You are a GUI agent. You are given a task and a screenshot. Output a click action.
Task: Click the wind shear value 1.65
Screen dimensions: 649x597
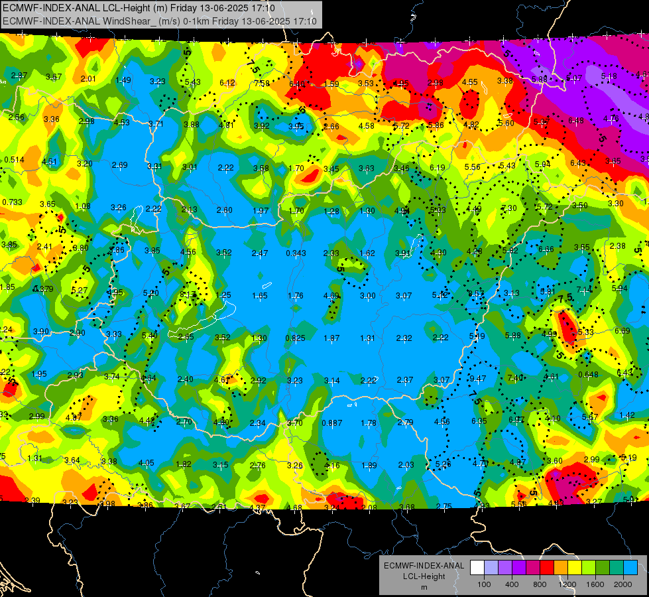[x=260, y=295]
